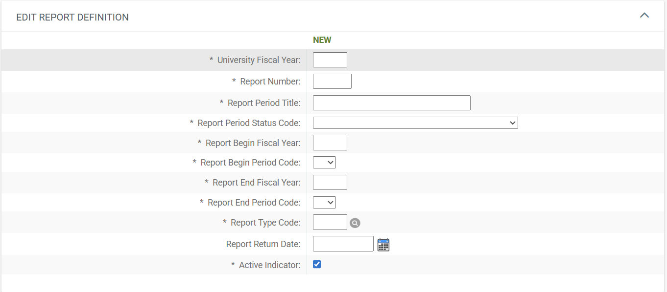This screenshot has width=667, height=292.
Task: Click the Report Return Date label
Action: point(263,244)
